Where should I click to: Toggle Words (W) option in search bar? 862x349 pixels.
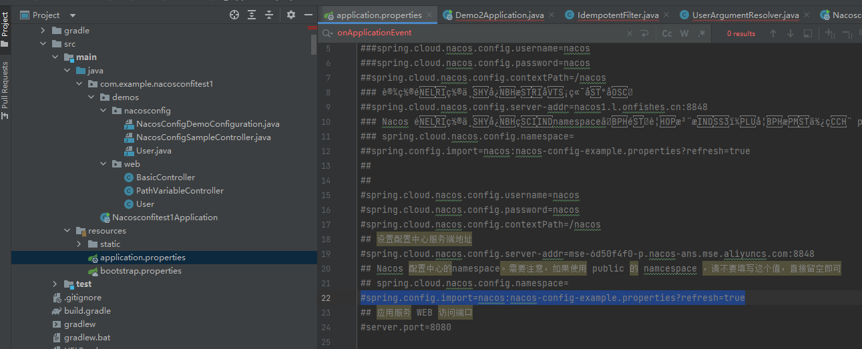pos(684,33)
